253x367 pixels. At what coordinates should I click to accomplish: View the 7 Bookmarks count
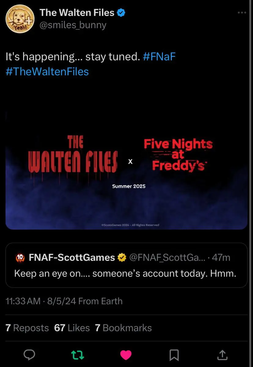click(123, 328)
